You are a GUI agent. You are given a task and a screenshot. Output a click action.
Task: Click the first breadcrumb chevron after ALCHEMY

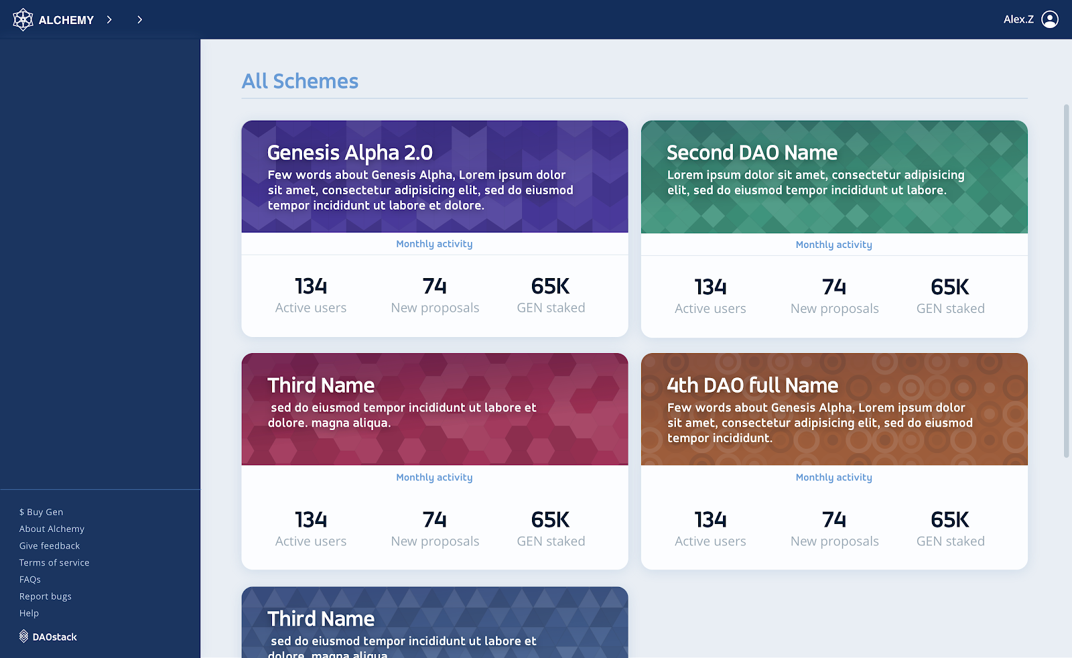click(109, 19)
